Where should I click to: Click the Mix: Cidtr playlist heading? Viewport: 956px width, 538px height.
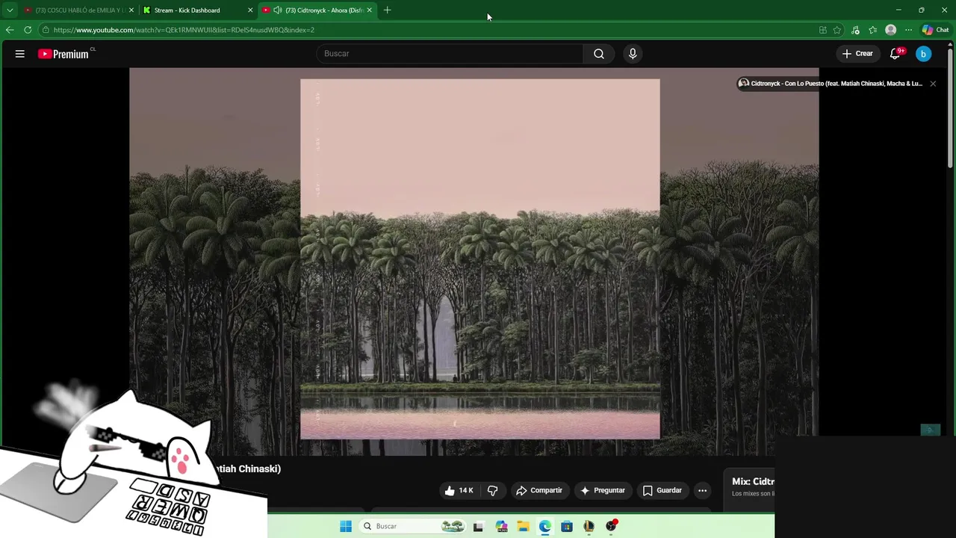point(753,481)
